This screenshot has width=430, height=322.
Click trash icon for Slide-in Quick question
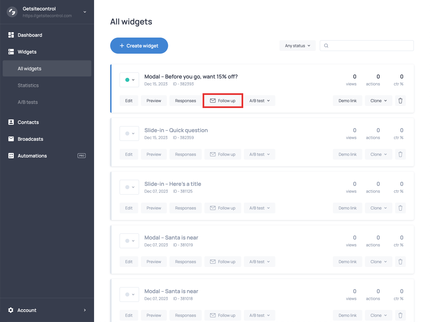pyautogui.click(x=400, y=154)
